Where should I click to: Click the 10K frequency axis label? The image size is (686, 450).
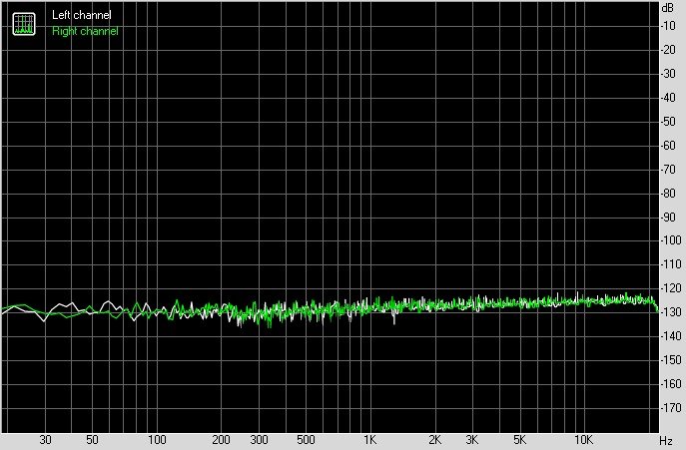coord(583,440)
